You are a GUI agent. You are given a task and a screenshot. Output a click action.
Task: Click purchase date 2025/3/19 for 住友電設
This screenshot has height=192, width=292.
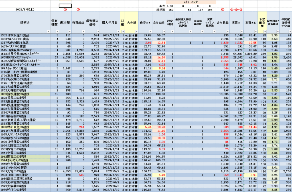point(110,164)
